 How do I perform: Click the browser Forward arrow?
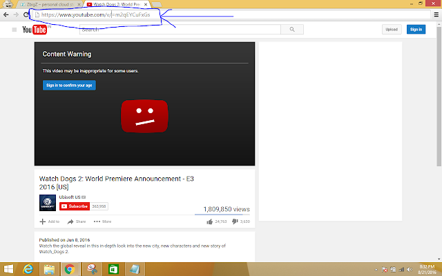tap(16, 14)
